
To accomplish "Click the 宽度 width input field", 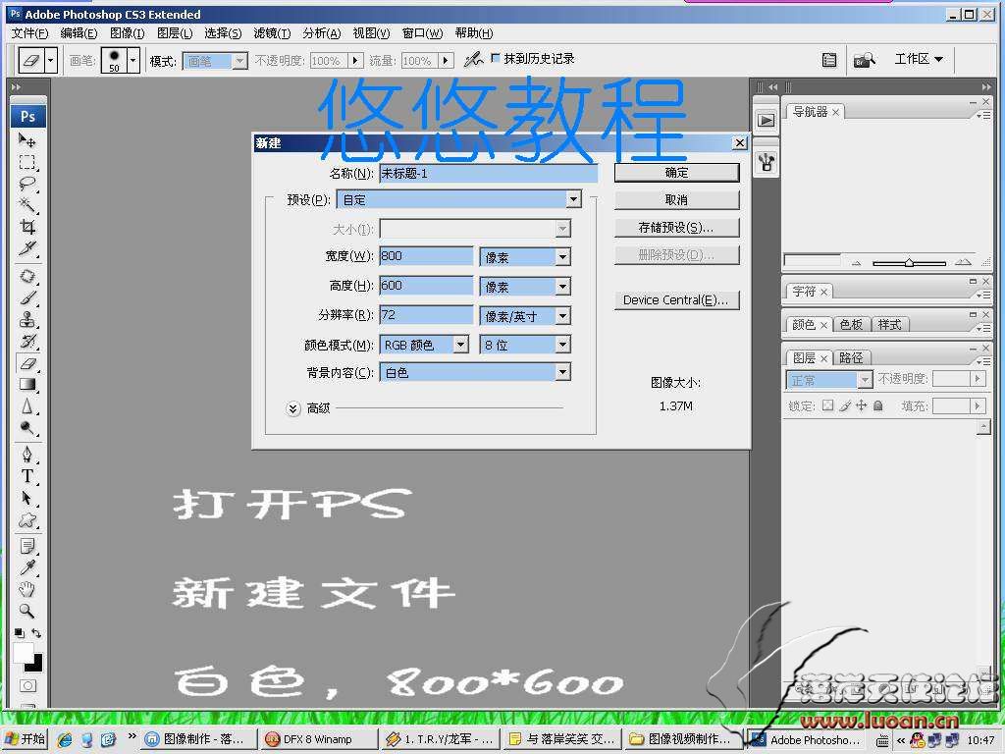I will pyautogui.click(x=426, y=256).
